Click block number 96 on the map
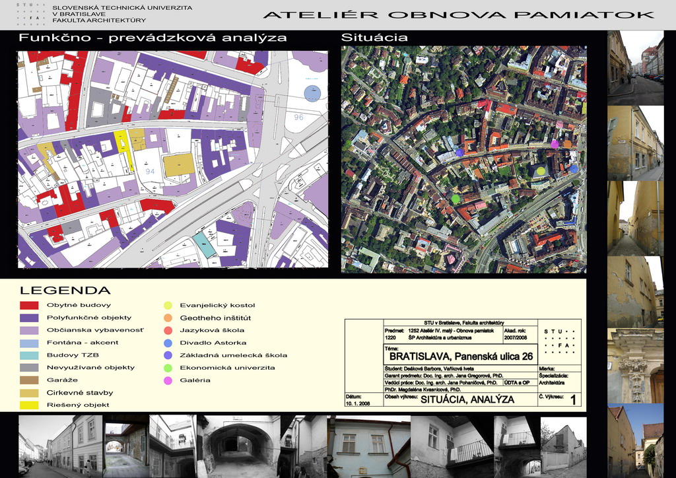Screen dimensions: 676x478 [x=299, y=117]
